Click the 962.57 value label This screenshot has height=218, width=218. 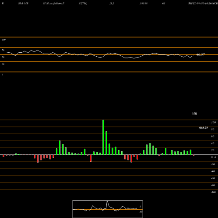[x=204, y=128]
